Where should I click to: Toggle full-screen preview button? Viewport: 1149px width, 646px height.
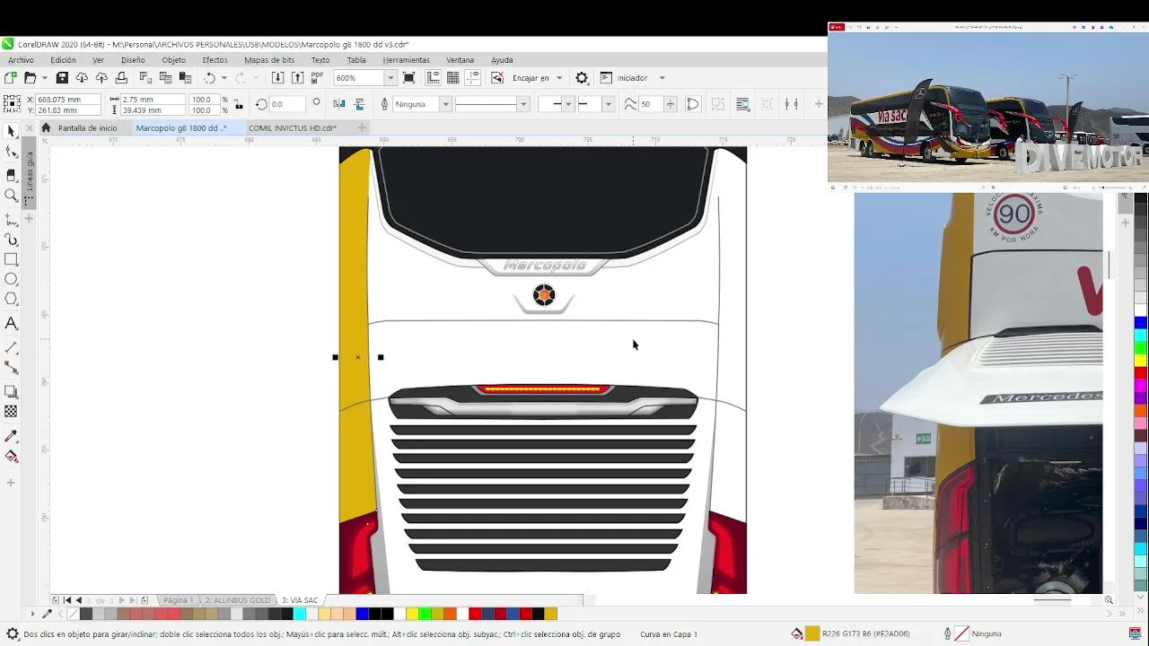408,78
